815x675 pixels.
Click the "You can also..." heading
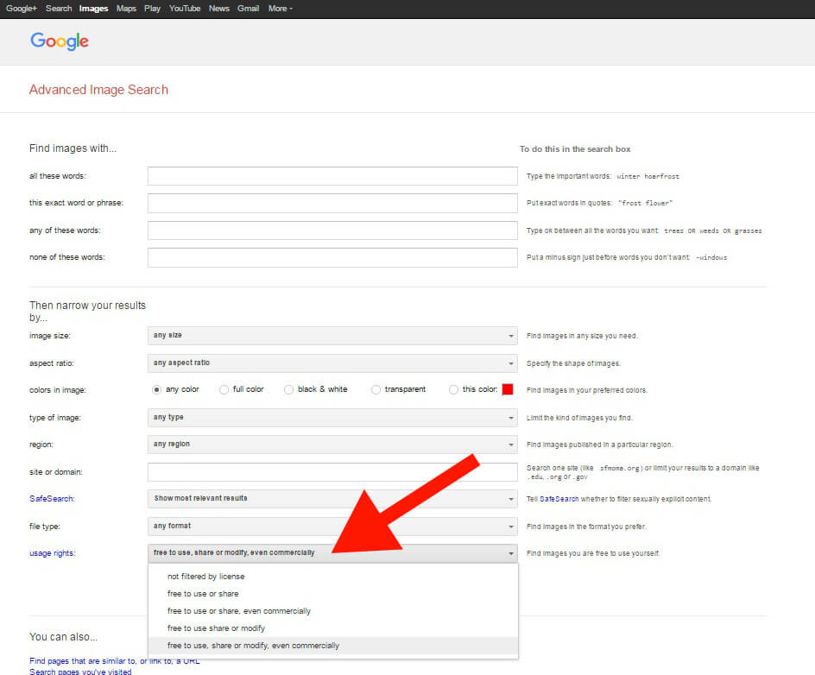[63, 637]
